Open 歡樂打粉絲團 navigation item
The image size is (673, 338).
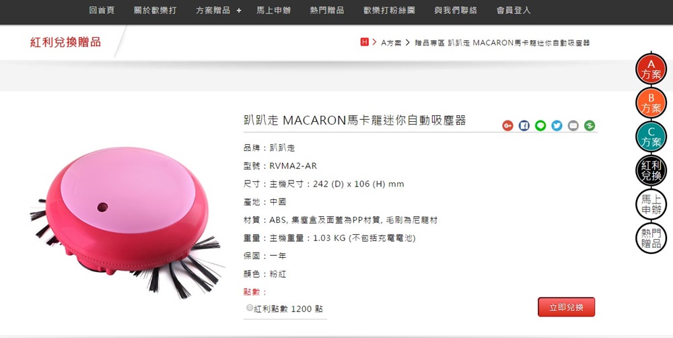[x=389, y=10]
